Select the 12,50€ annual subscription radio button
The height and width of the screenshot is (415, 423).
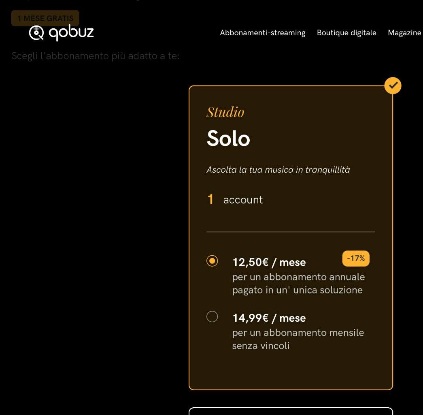click(x=212, y=261)
